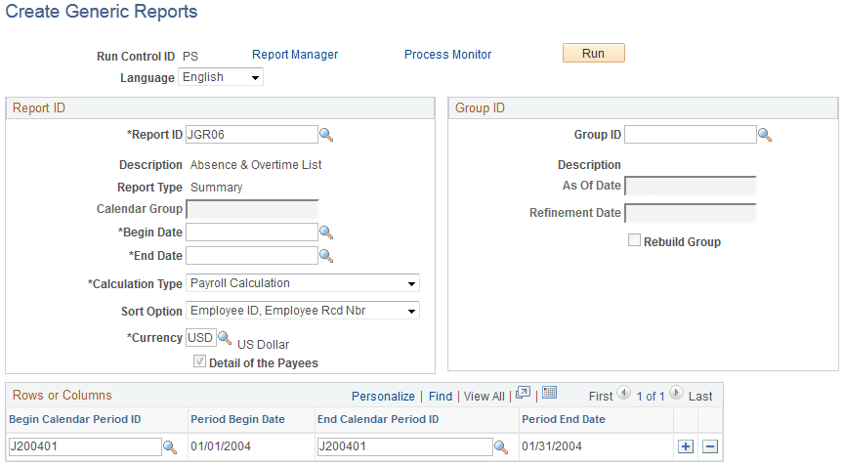Toggle the Detail of the Payees checkbox

(200, 362)
